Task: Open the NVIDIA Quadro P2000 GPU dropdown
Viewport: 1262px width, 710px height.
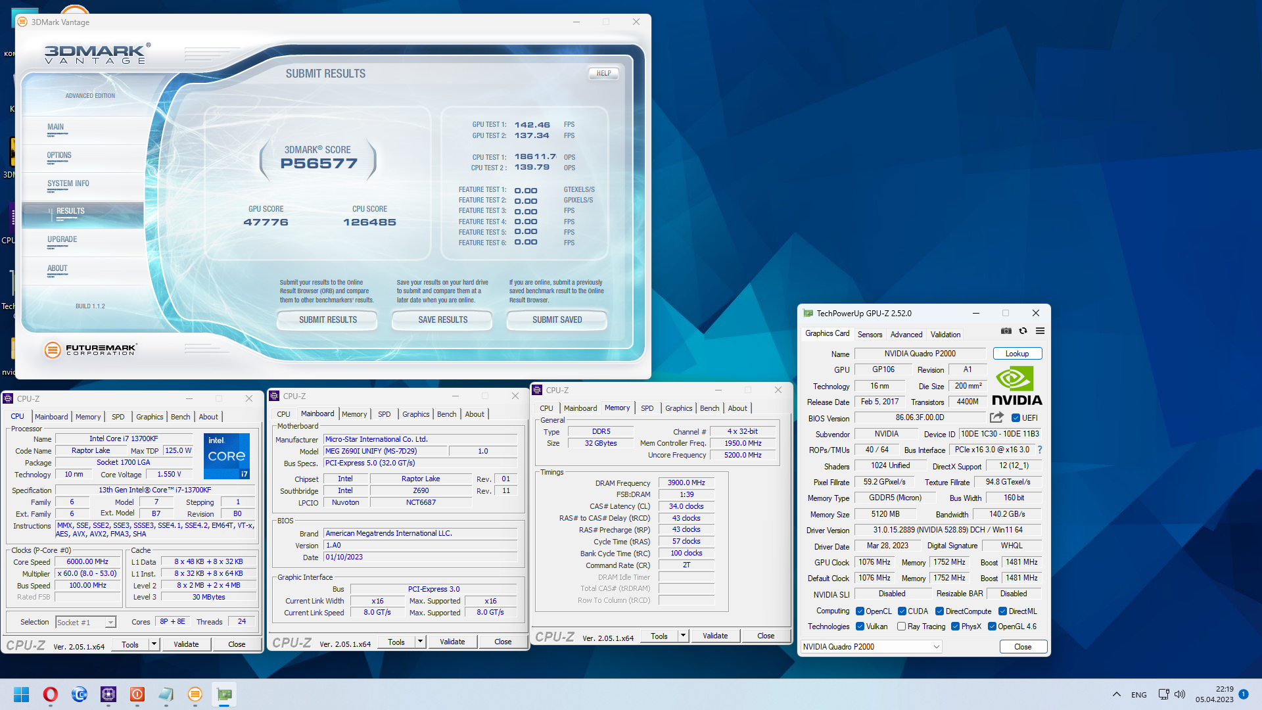Action: point(871,647)
